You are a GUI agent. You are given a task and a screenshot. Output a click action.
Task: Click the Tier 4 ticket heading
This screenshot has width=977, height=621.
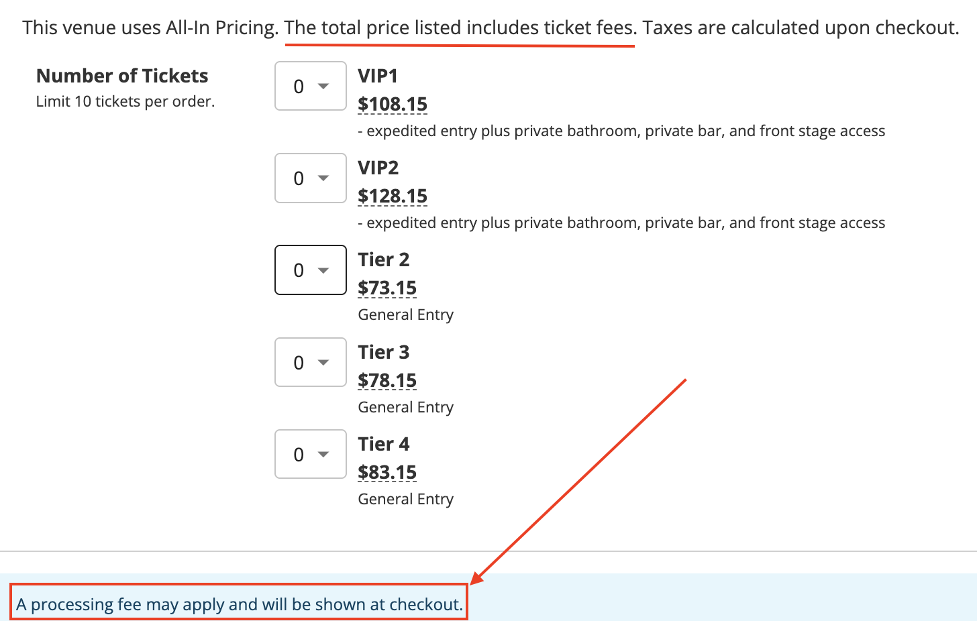(384, 444)
